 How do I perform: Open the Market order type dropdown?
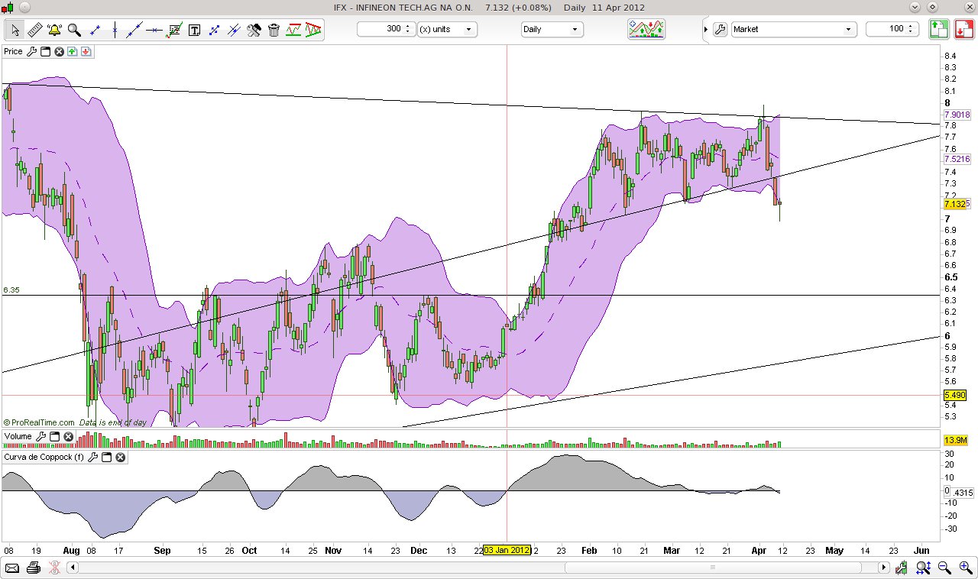click(x=793, y=29)
